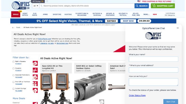
Task: Open the OpticsPlanet logo home link
Action: click(21, 5)
